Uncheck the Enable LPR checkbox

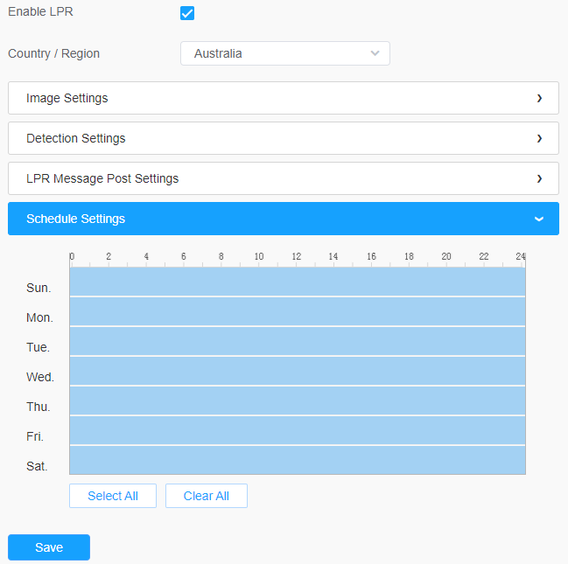(186, 13)
